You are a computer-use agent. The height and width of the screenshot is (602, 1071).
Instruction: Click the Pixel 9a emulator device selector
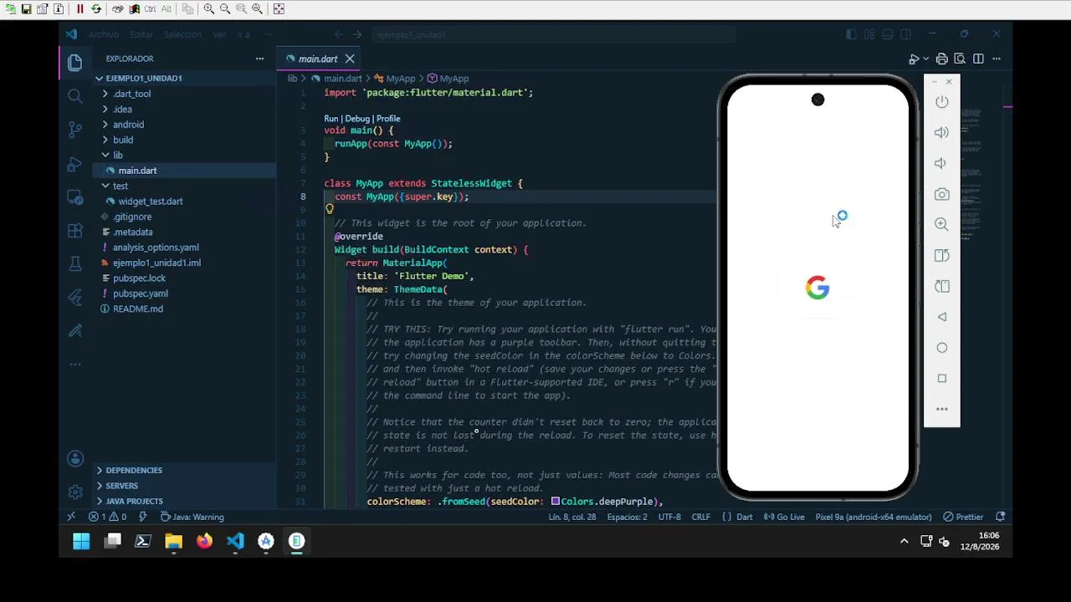pyautogui.click(x=874, y=517)
